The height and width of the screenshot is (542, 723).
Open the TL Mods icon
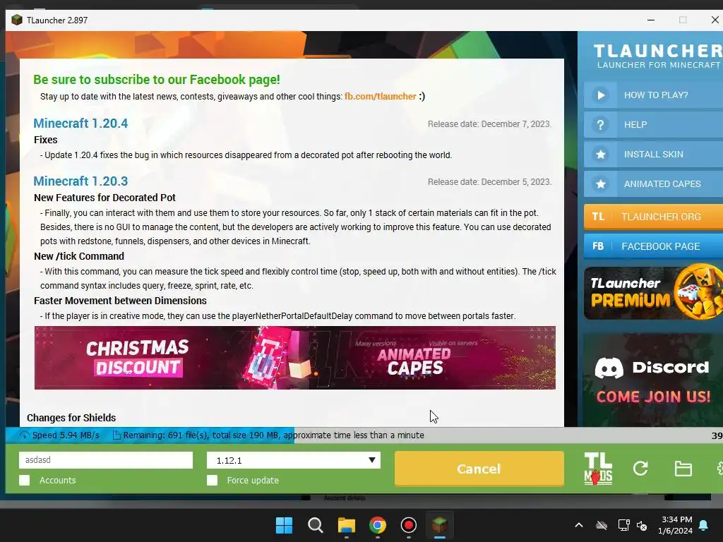point(598,469)
